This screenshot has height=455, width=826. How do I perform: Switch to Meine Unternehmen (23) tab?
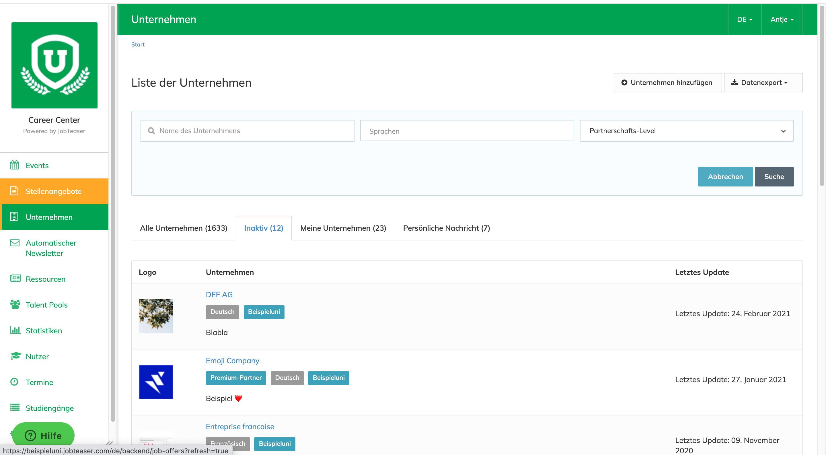tap(343, 228)
